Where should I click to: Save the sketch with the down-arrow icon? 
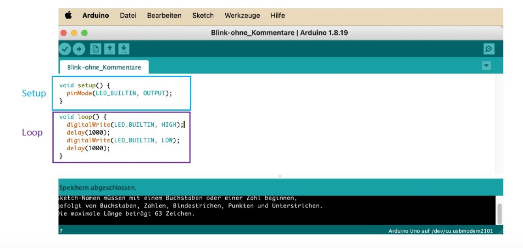(124, 49)
